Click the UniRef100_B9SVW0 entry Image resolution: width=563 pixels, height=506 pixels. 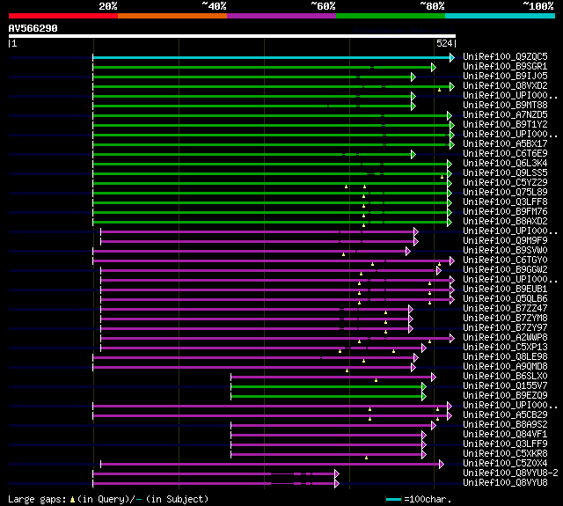pyautogui.click(x=505, y=251)
